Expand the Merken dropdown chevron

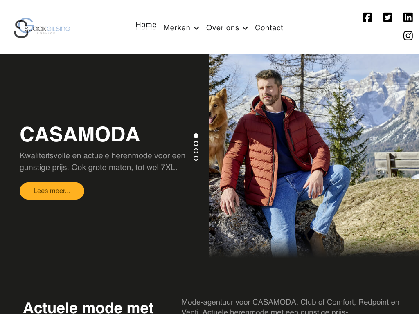click(x=196, y=28)
